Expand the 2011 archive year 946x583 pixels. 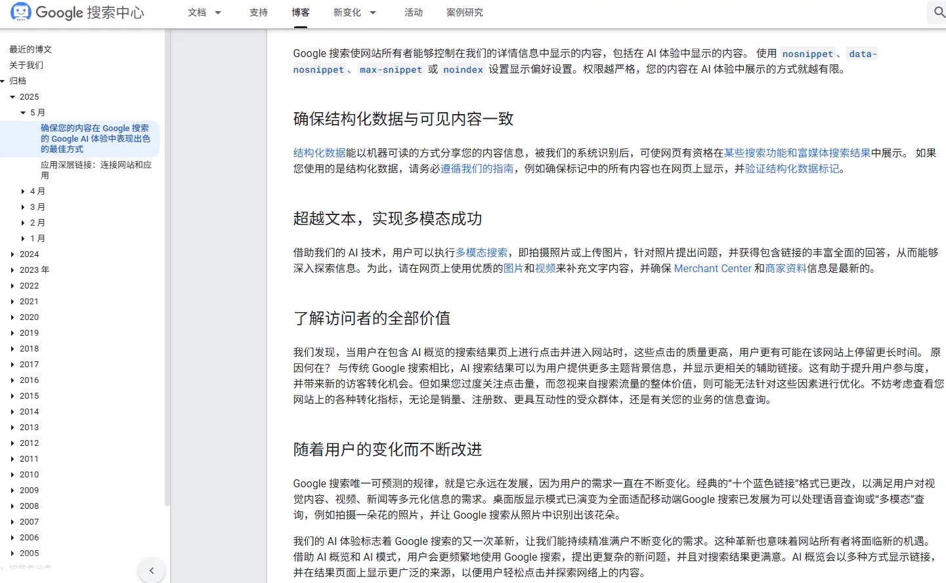(x=12, y=458)
